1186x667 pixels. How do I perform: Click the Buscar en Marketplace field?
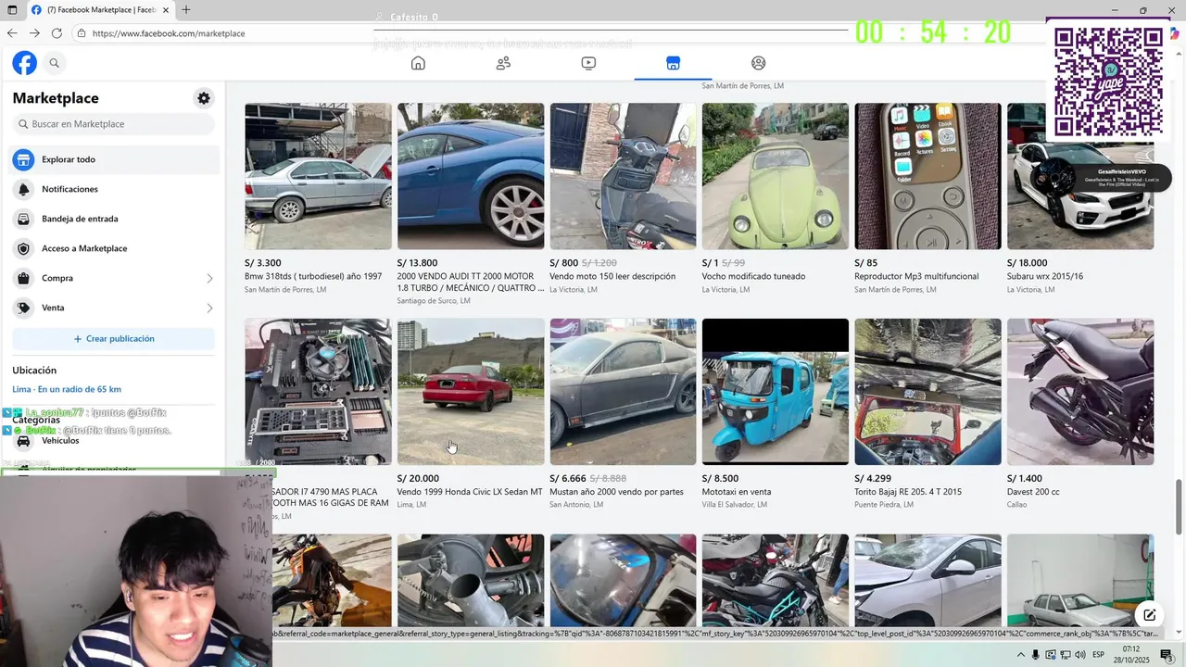tap(113, 124)
